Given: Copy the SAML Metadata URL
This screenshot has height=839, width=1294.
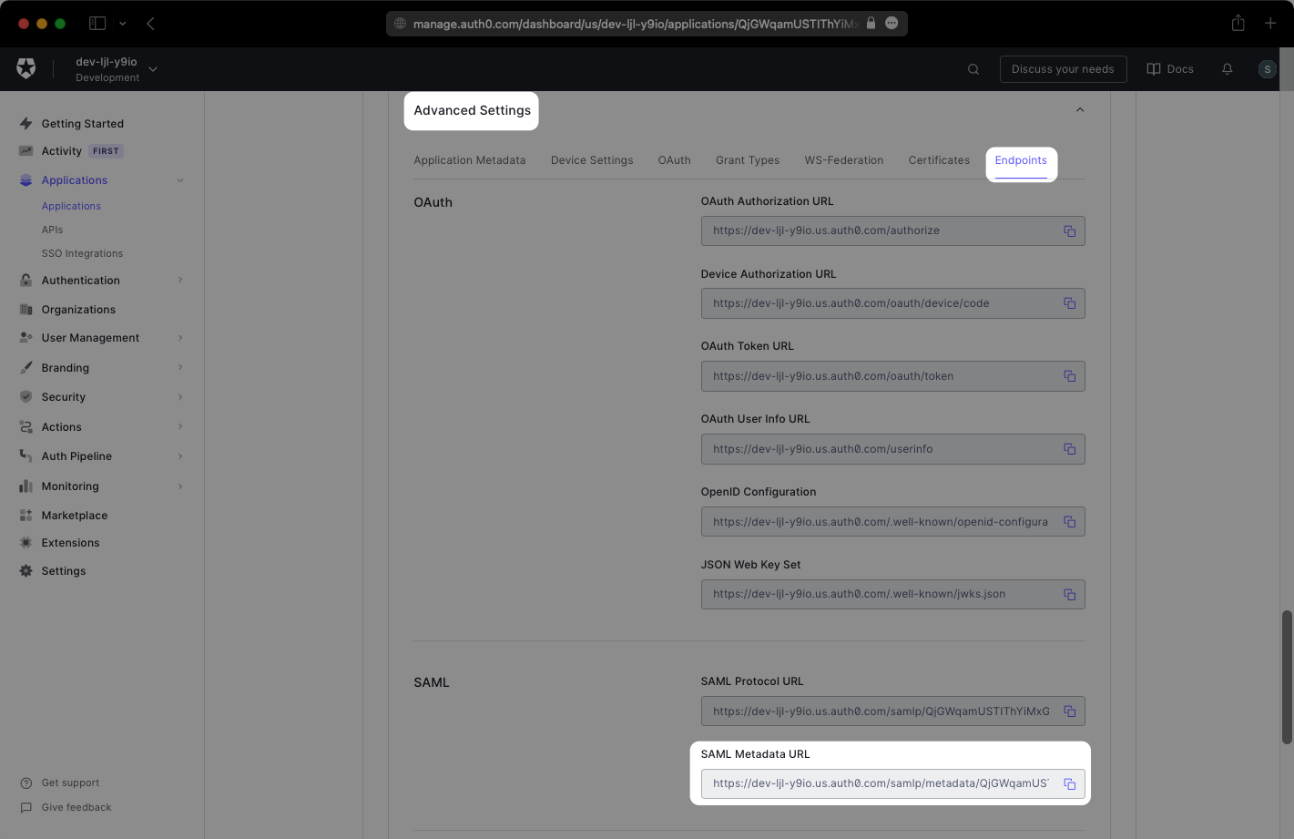Looking at the screenshot, I should [1070, 783].
